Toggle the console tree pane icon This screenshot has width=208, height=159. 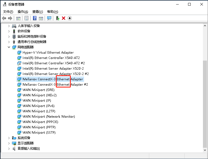tap(18, 18)
